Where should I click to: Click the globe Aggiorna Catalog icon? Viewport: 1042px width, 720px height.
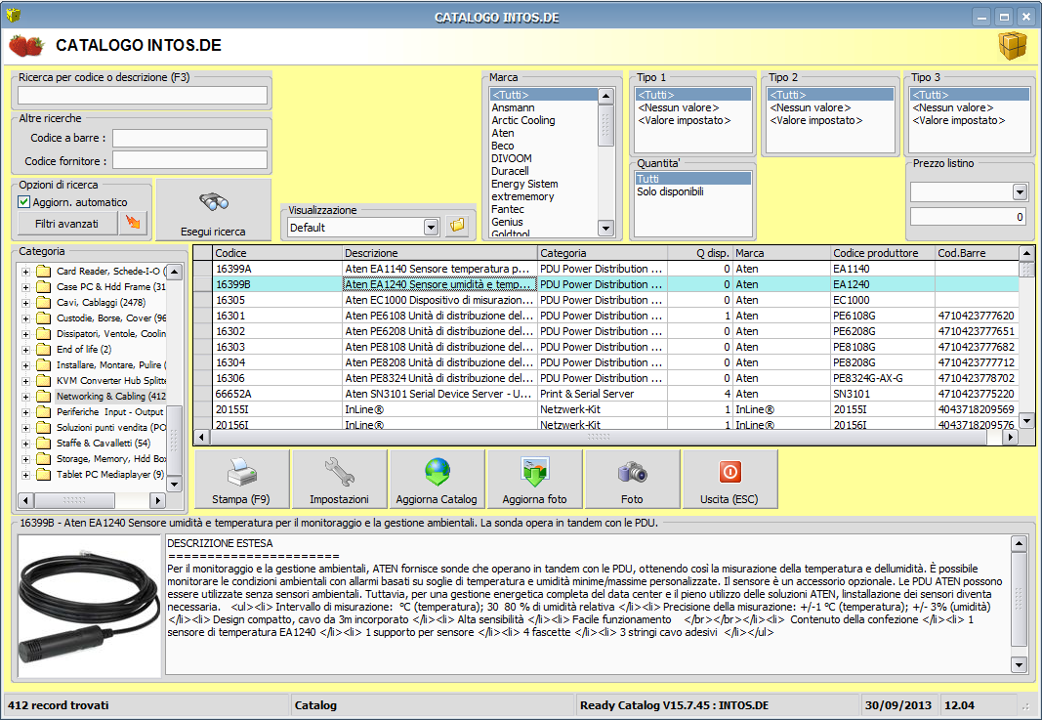pos(437,472)
